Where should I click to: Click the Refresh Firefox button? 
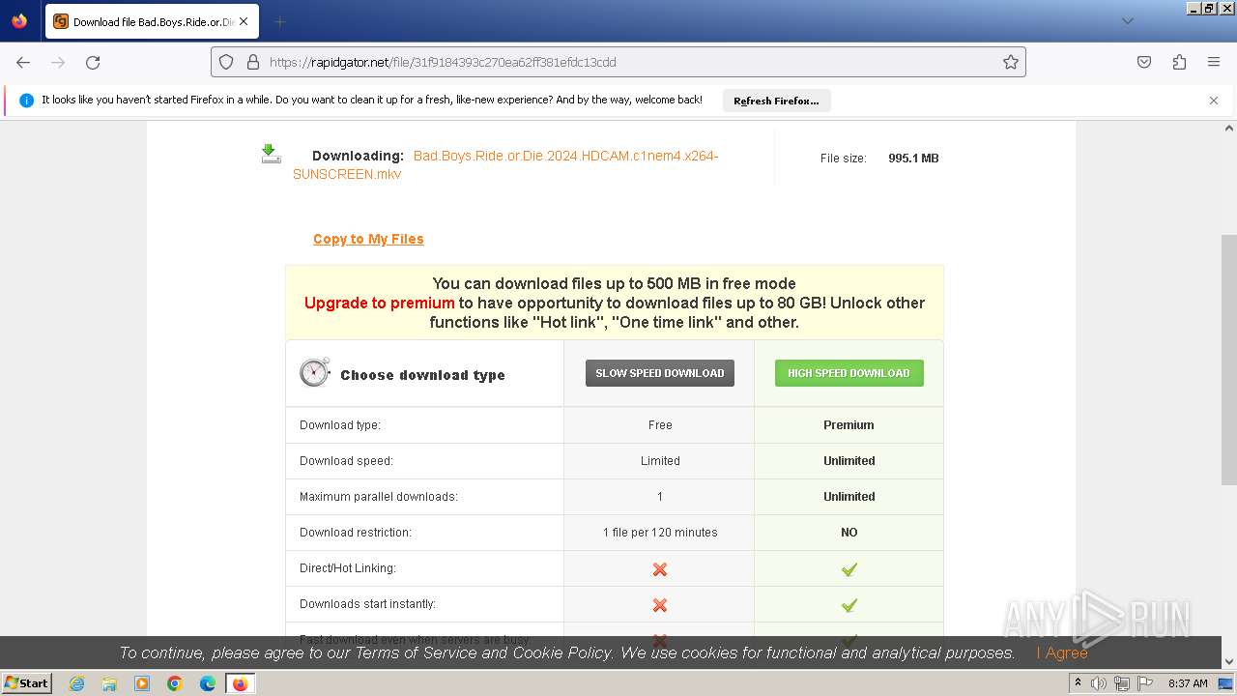click(776, 101)
